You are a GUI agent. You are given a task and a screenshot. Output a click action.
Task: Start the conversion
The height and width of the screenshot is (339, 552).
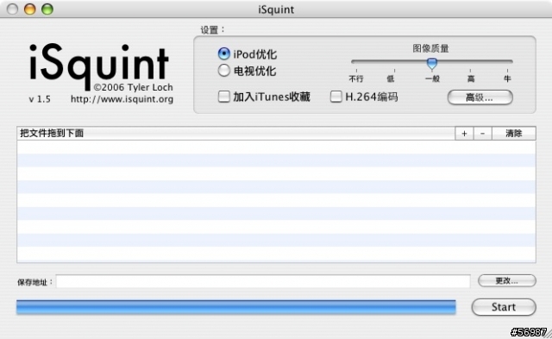[504, 307]
